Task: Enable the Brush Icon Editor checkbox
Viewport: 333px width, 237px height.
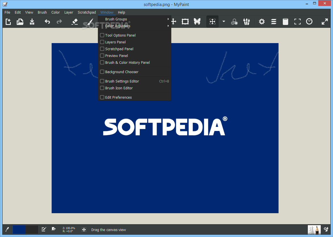Action: (x=102, y=88)
